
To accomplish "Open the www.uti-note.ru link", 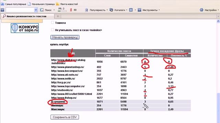I will click(65, 75).
